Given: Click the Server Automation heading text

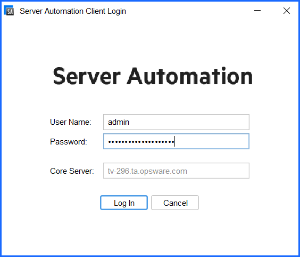Looking at the screenshot, I should (x=153, y=76).
